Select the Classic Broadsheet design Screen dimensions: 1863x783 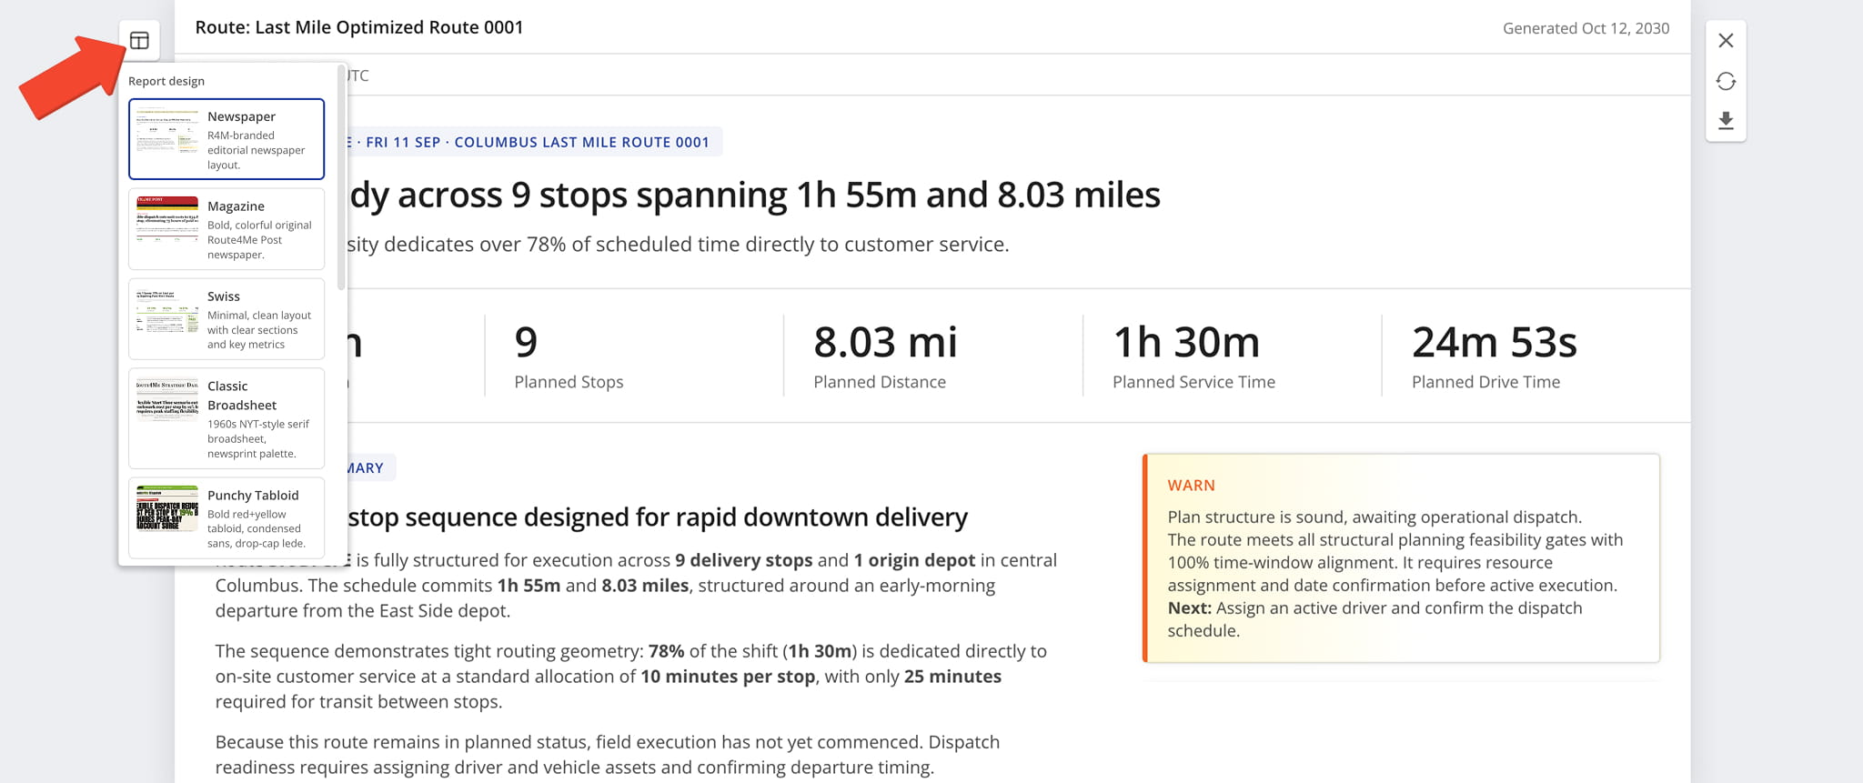coord(227,418)
